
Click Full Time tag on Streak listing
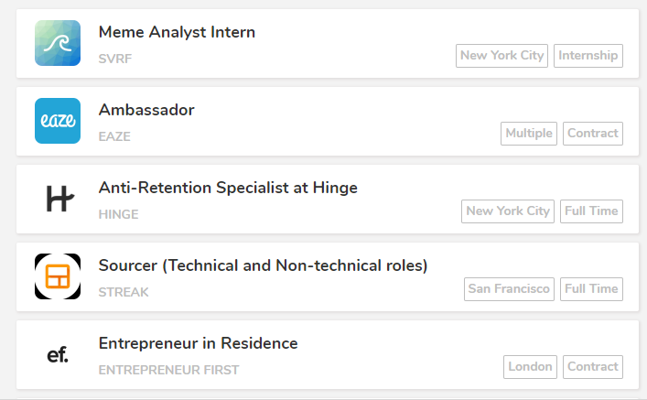point(591,288)
